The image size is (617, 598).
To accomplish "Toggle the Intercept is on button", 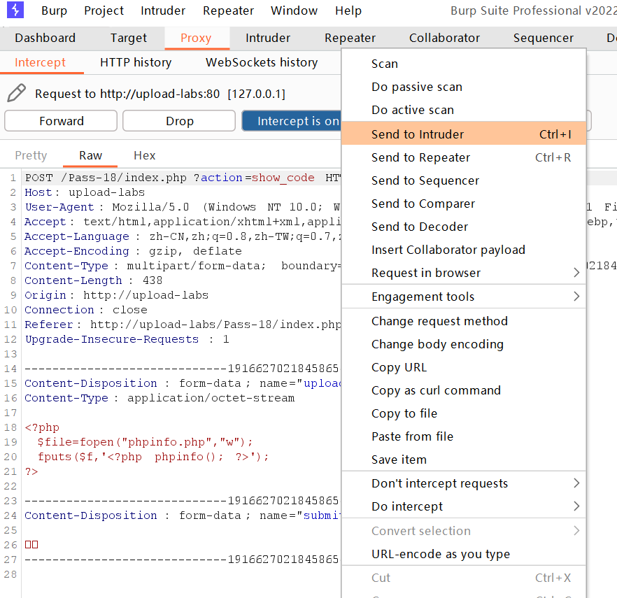I will 292,121.
